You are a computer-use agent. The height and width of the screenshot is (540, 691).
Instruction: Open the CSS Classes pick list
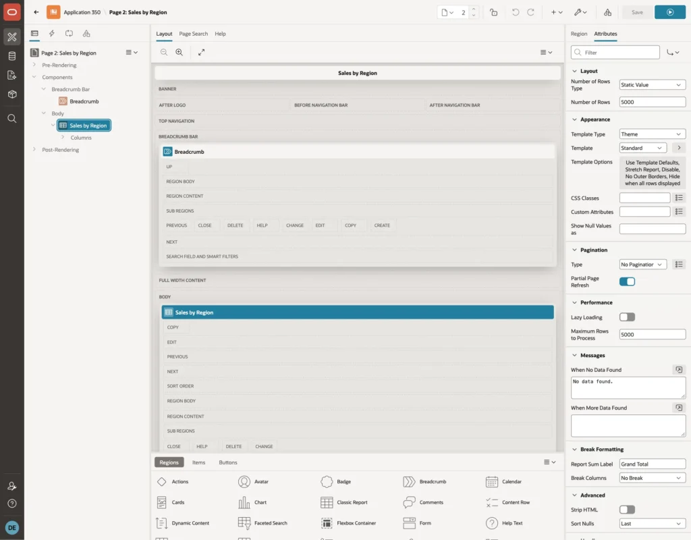point(679,198)
